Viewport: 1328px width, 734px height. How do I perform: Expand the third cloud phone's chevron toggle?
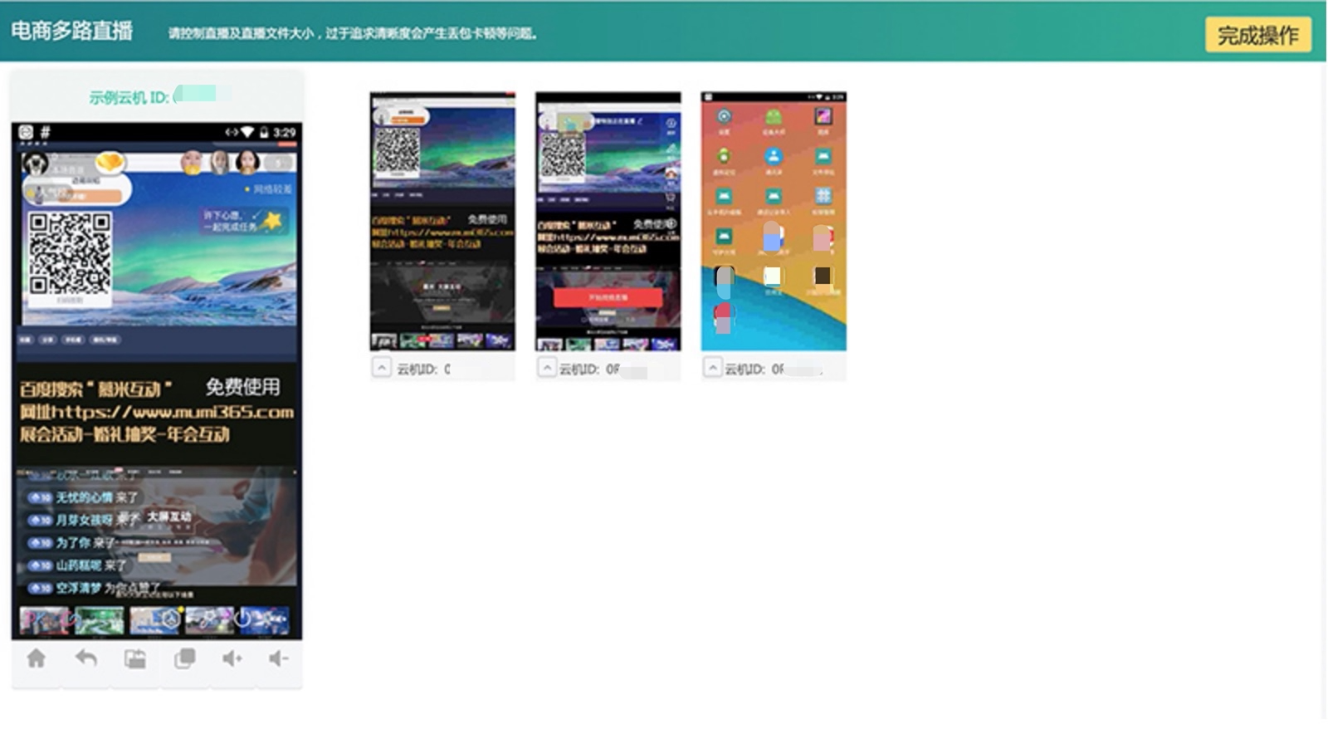click(x=712, y=367)
